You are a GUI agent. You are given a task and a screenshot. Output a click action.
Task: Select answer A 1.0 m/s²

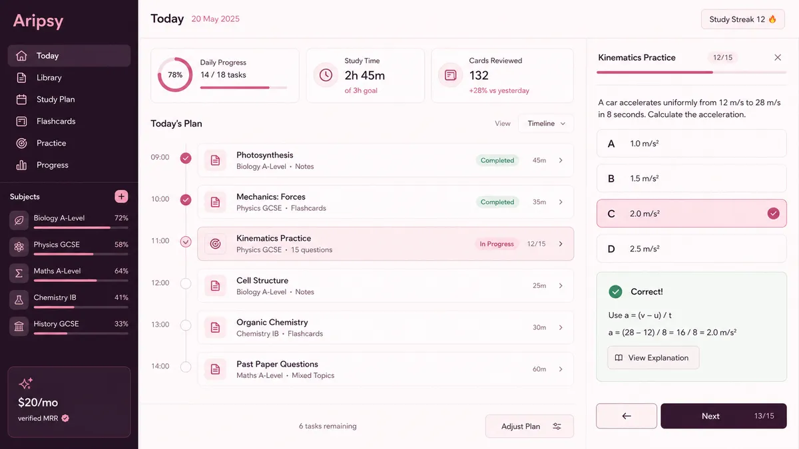click(x=691, y=144)
